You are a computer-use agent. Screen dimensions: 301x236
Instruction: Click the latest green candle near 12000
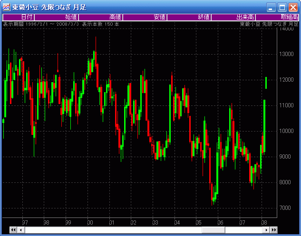266,83
